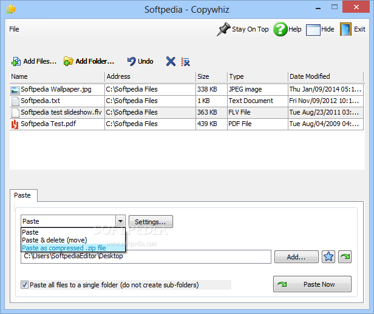Open Help via green question mark icon

tap(280, 29)
